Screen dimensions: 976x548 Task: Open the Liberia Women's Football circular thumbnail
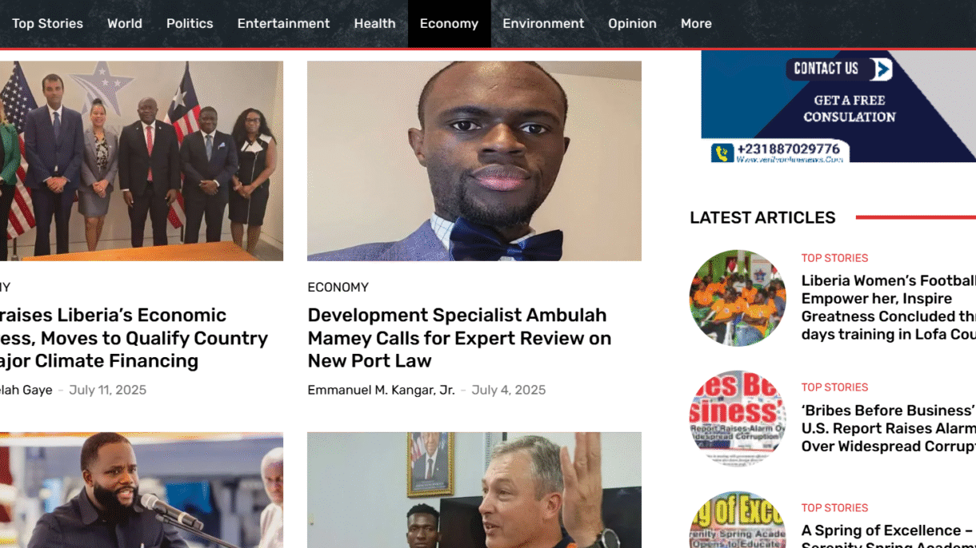pyautogui.click(x=738, y=298)
